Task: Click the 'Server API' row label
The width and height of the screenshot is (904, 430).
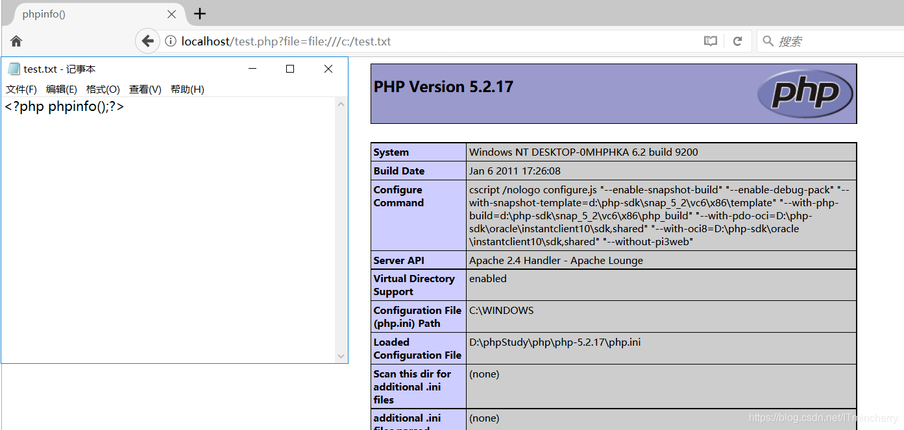Action: [x=398, y=261]
